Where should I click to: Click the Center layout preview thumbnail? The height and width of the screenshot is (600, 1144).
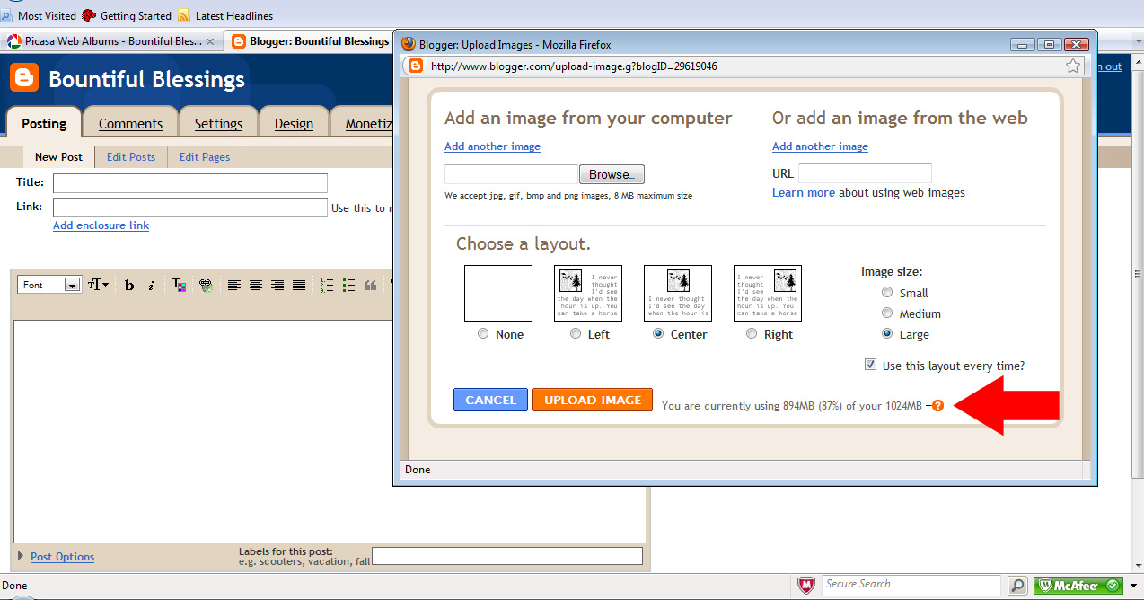(x=678, y=293)
